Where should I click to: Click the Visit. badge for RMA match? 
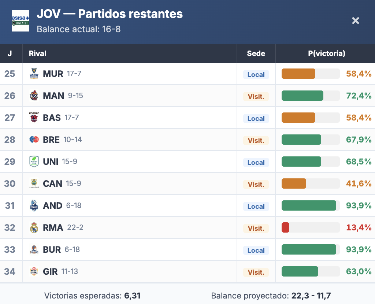pos(256,228)
